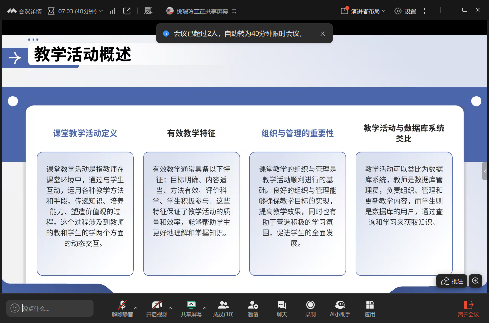The height and width of the screenshot is (323, 489).
Task: Open 设置 settings in top bar
Action: point(405,11)
